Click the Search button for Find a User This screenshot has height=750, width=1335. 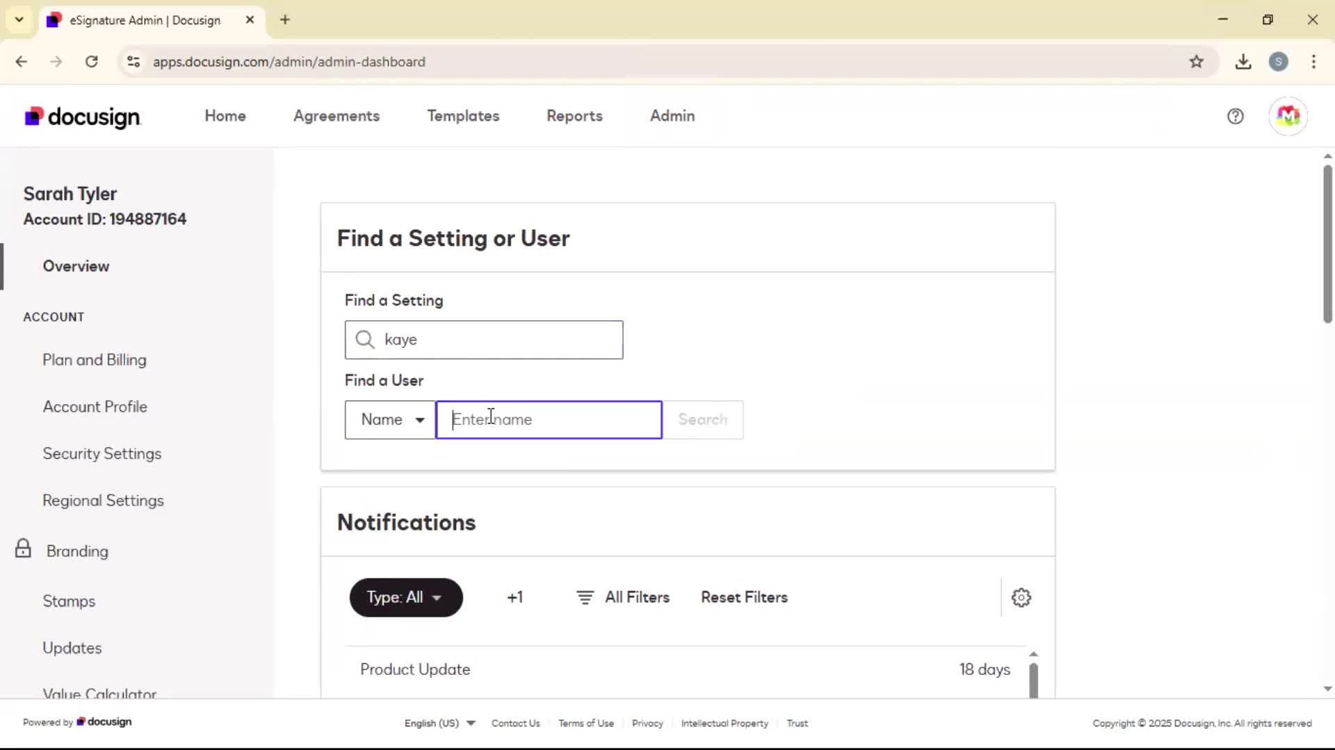[x=703, y=420]
